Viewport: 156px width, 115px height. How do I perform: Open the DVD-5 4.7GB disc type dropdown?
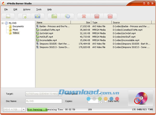click(x=23, y=110)
